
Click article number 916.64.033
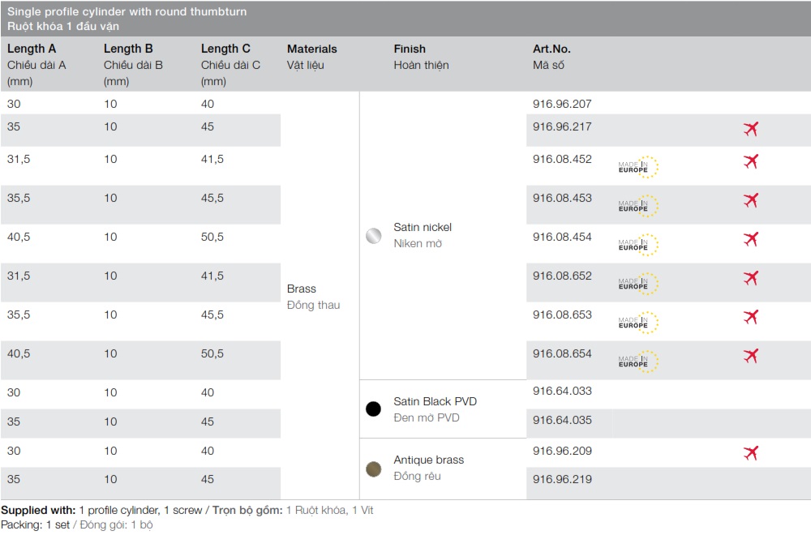[x=562, y=391]
